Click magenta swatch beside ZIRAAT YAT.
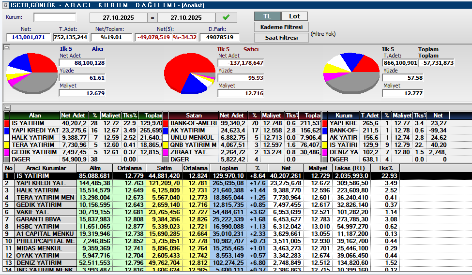 click(x=165, y=152)
